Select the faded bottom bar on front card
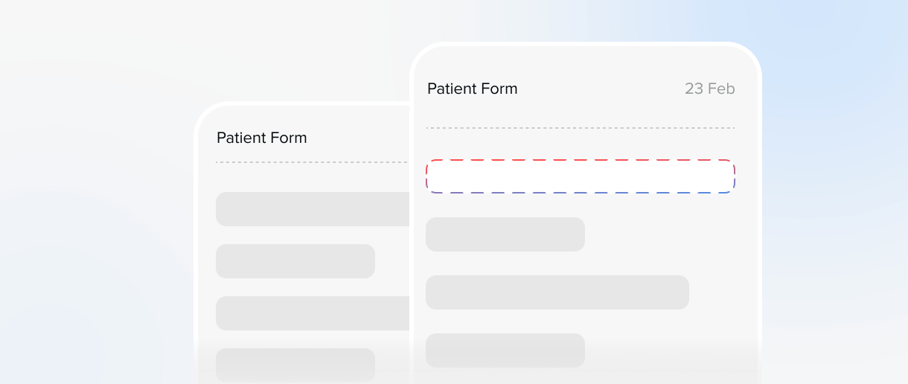The image size is (908, 384). click(x=505, y=350)
